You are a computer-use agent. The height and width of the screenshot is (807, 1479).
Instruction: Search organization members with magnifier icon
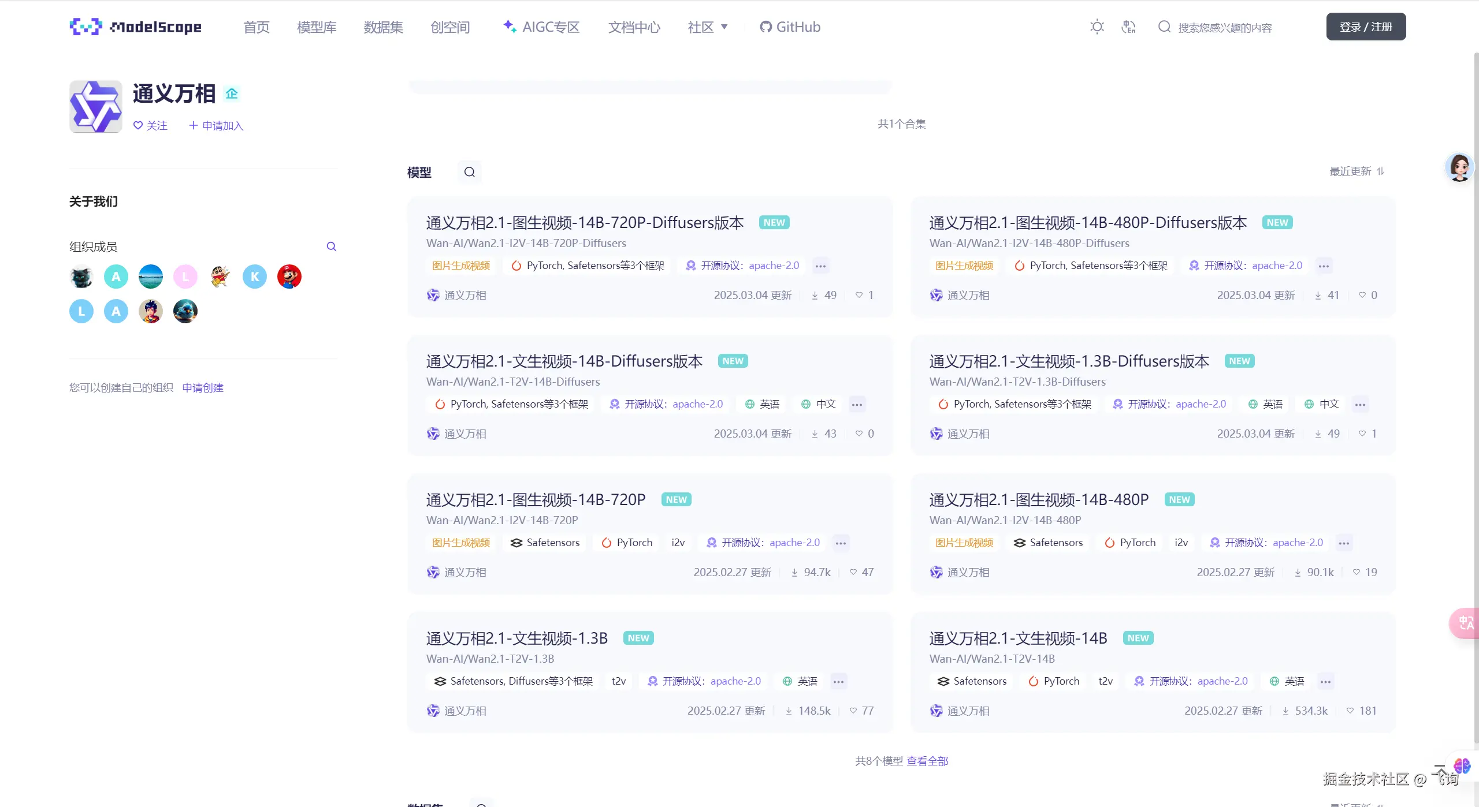(331, 246)
